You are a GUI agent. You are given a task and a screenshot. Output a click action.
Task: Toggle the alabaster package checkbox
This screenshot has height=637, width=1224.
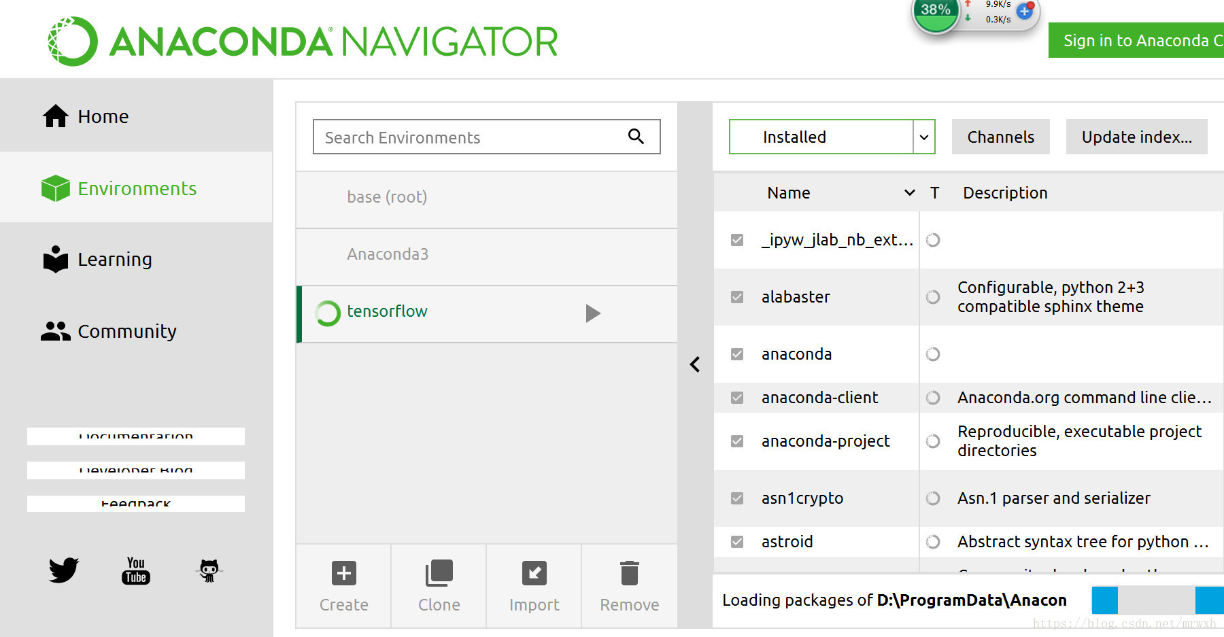pyautogui.click(x=737, y=297)
